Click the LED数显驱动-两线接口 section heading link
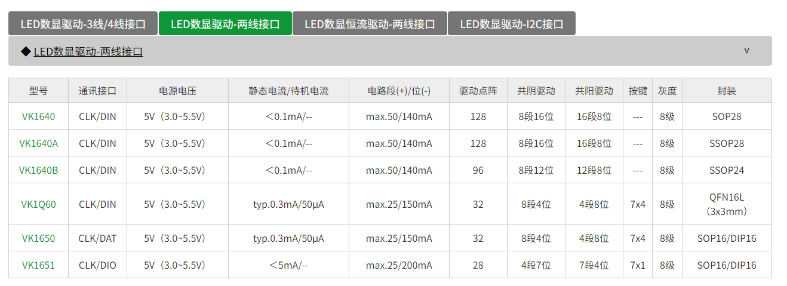The height and width of the screenshot is (286, 787). (x=88, y=52)
